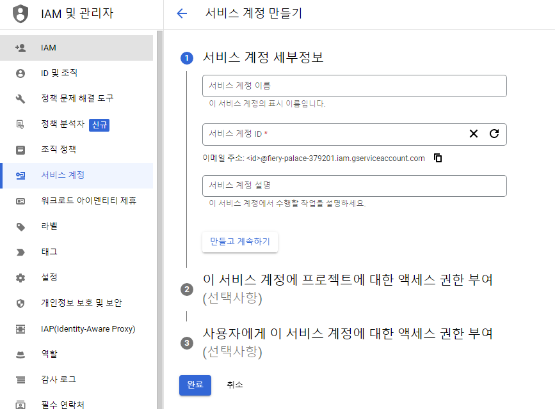
Task: Click the 워크로드 아이덴티티 제휴 icon
Action: point(20,201)
